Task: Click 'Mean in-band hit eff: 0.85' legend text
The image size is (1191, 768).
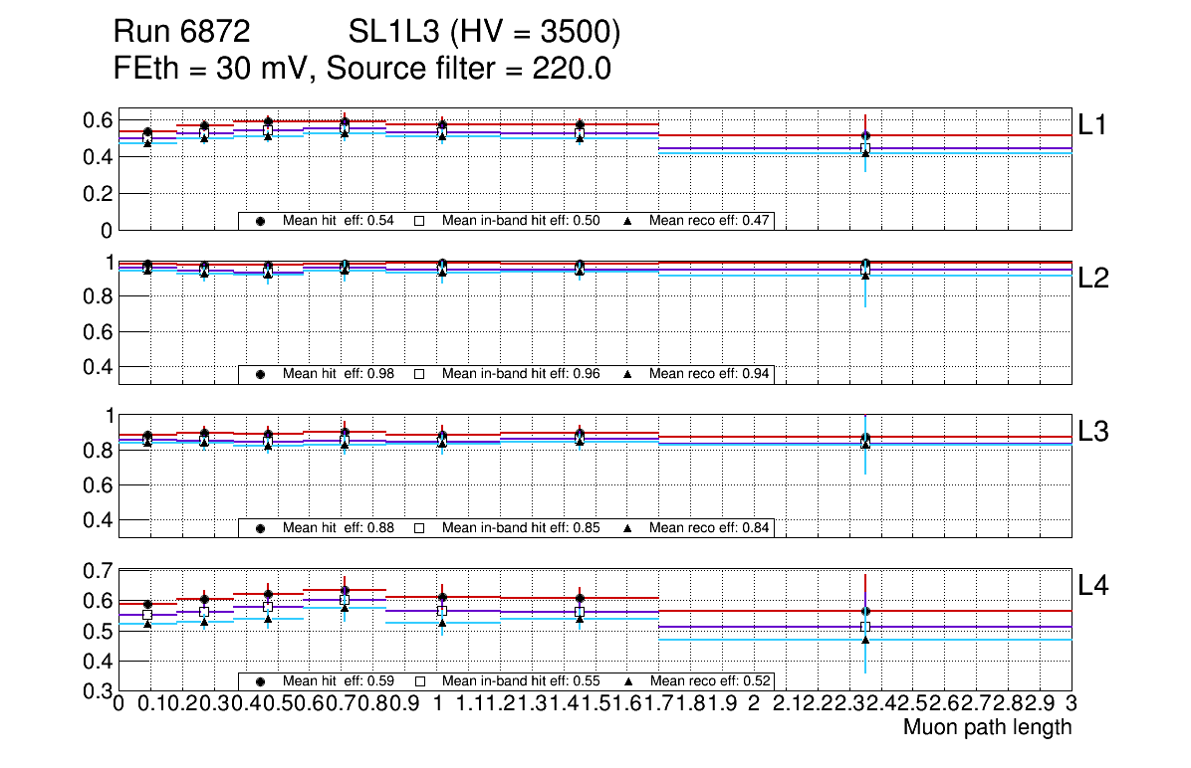Action: 521,528
